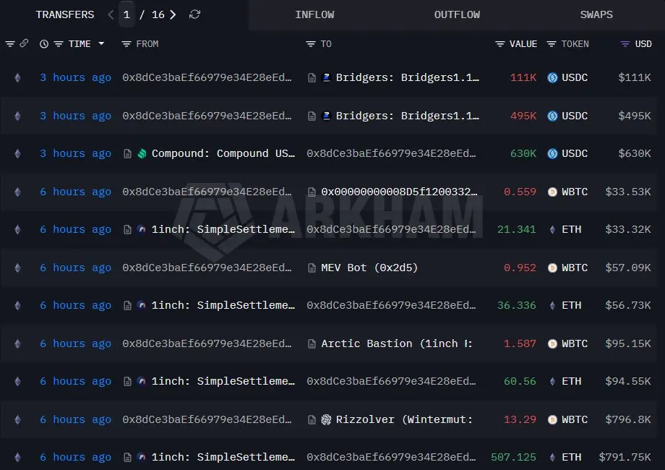
Task: Click WBTC token icon in $33.53K row
Action: [552, 192]
